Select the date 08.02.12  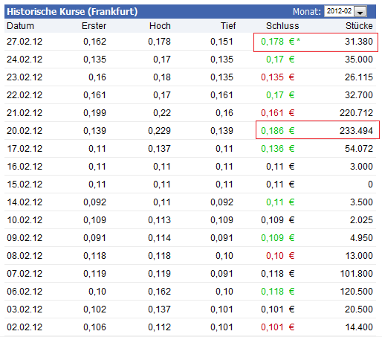coord(25,256)
